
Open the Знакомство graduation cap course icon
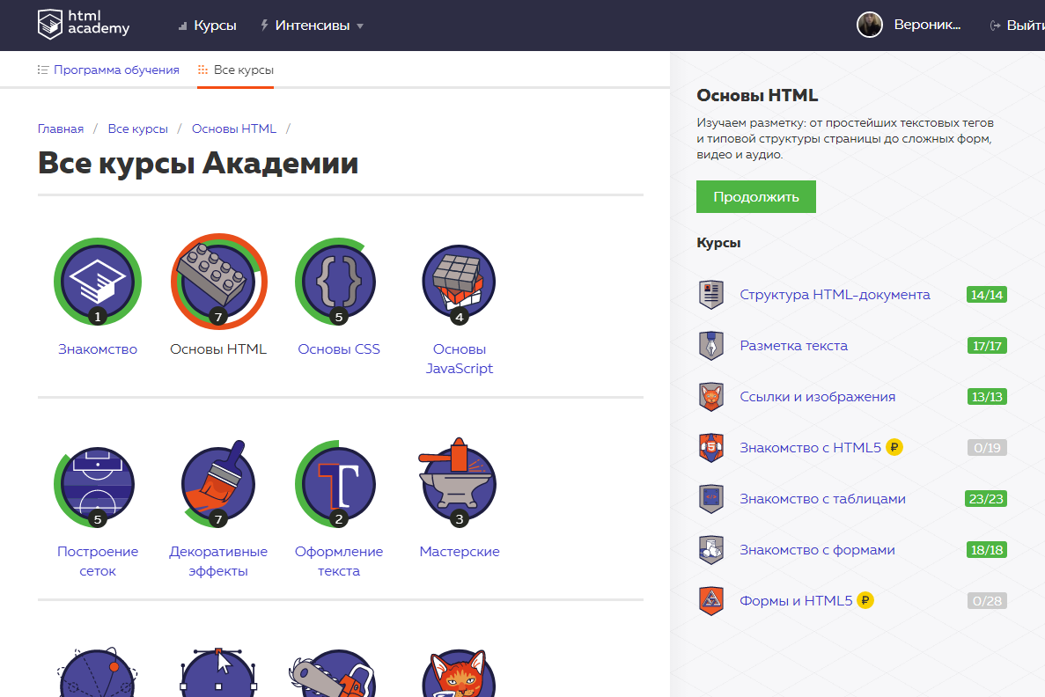coord(97,282)
